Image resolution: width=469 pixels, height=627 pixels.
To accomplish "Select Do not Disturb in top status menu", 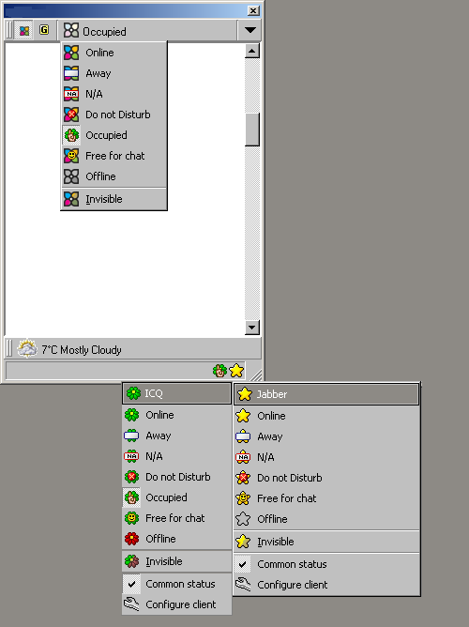I will point(113,115).
